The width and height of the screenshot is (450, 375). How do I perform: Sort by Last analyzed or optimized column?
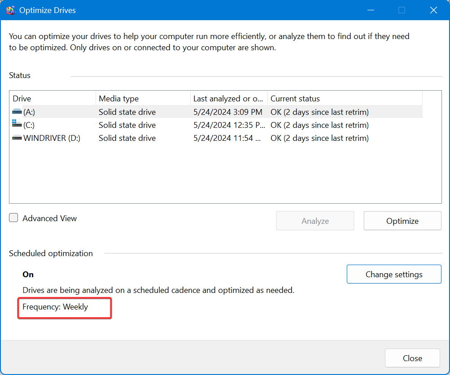pos(228,98)
